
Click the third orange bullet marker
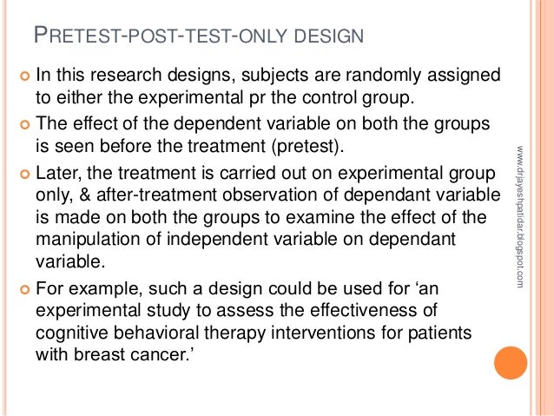click(24, 175)
